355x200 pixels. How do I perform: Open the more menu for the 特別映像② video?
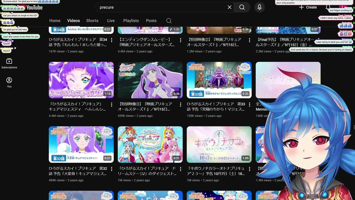coord(250,40)
